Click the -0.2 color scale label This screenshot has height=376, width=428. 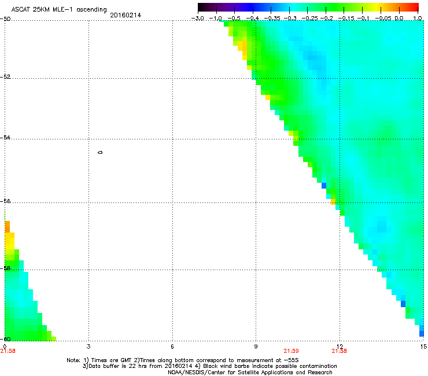pyautogui.click(x=326, y=19)
